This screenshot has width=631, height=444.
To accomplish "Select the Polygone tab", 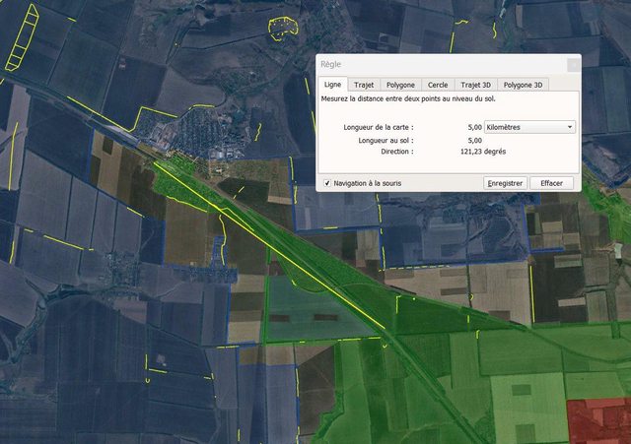I will click(400, 85).
